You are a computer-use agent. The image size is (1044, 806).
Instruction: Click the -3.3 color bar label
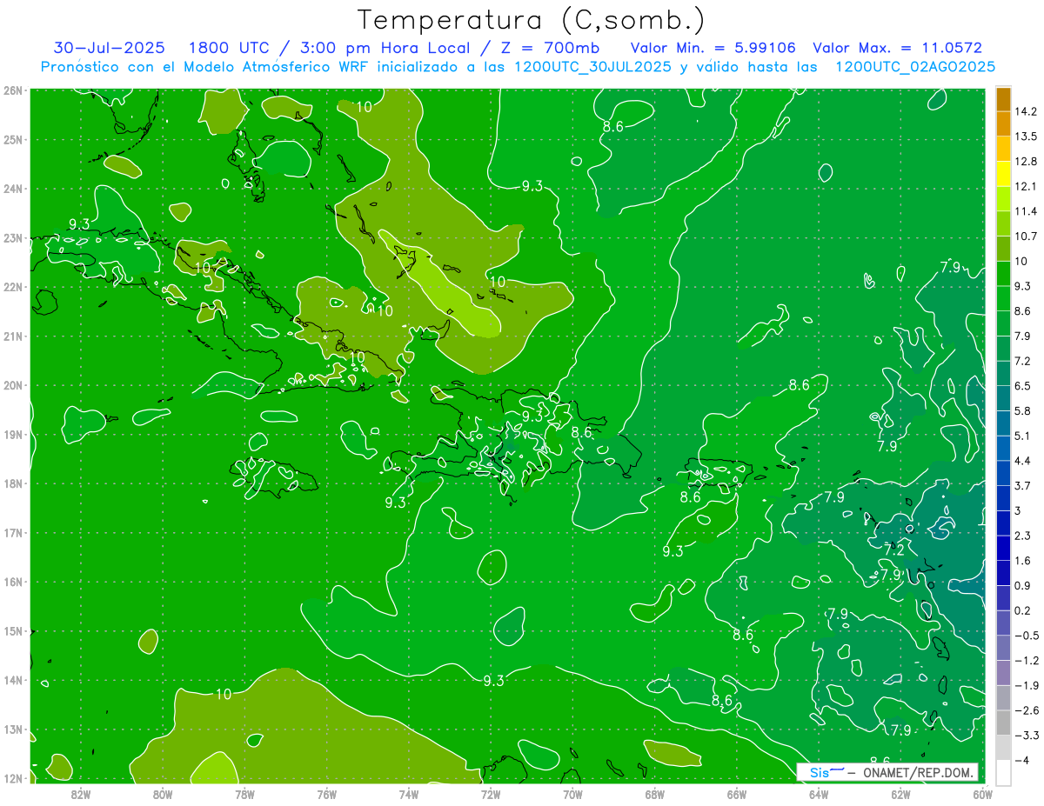[x=1026, y=736]
